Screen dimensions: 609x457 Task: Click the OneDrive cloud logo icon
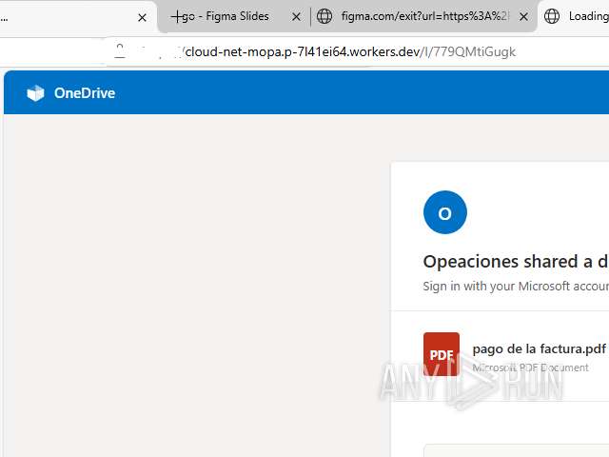tap(35, 93)
